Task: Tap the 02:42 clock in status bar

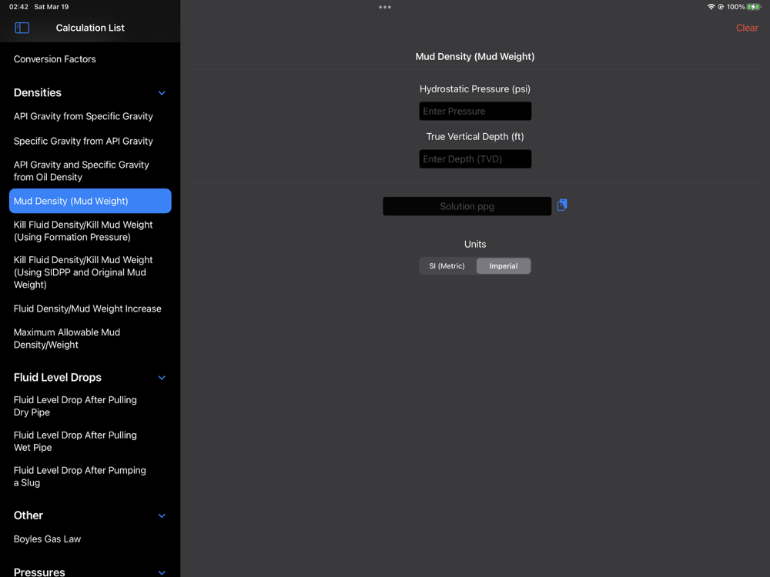Action: click(x=18, y=7)
